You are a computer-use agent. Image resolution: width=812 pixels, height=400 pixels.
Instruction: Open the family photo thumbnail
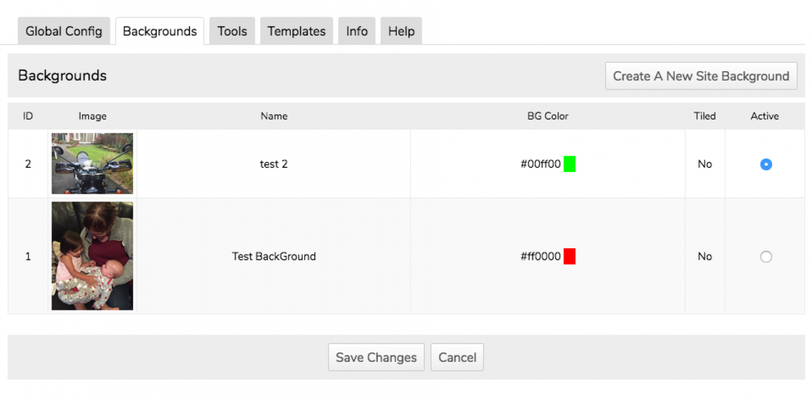click(93, 256)
